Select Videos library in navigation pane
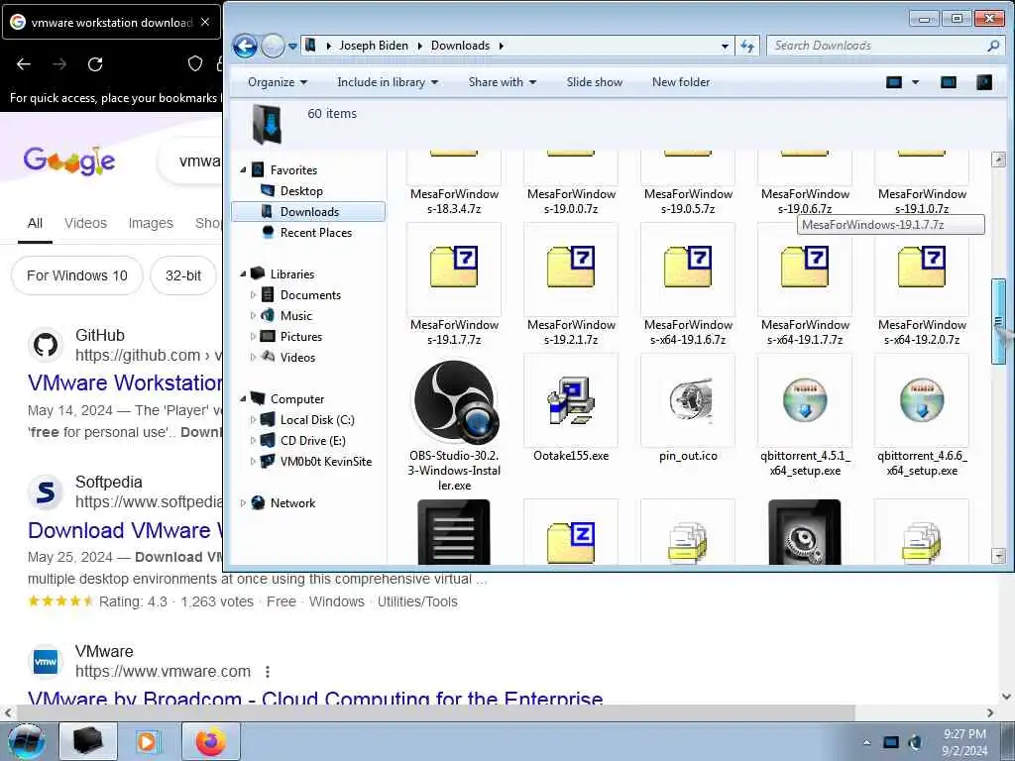The height and width of the screenshot is (761, 1015). click(x=297, y=357)
